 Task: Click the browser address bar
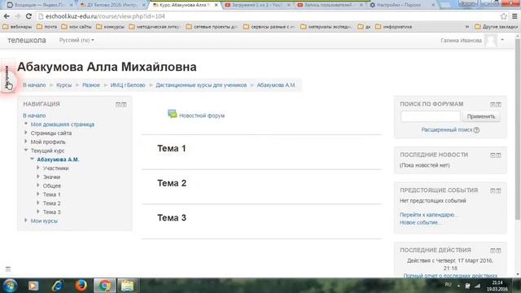pyautogui.click(x=266, y=16)
